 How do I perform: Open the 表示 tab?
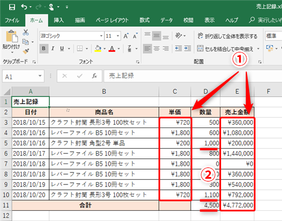click(x=209, y=20)
